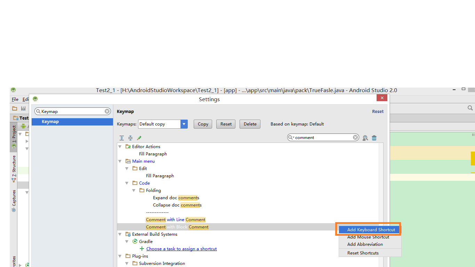This screenshot has height=267, width=475.
Task: Select 'Comment with Line Comment' action
Action: 176,220
